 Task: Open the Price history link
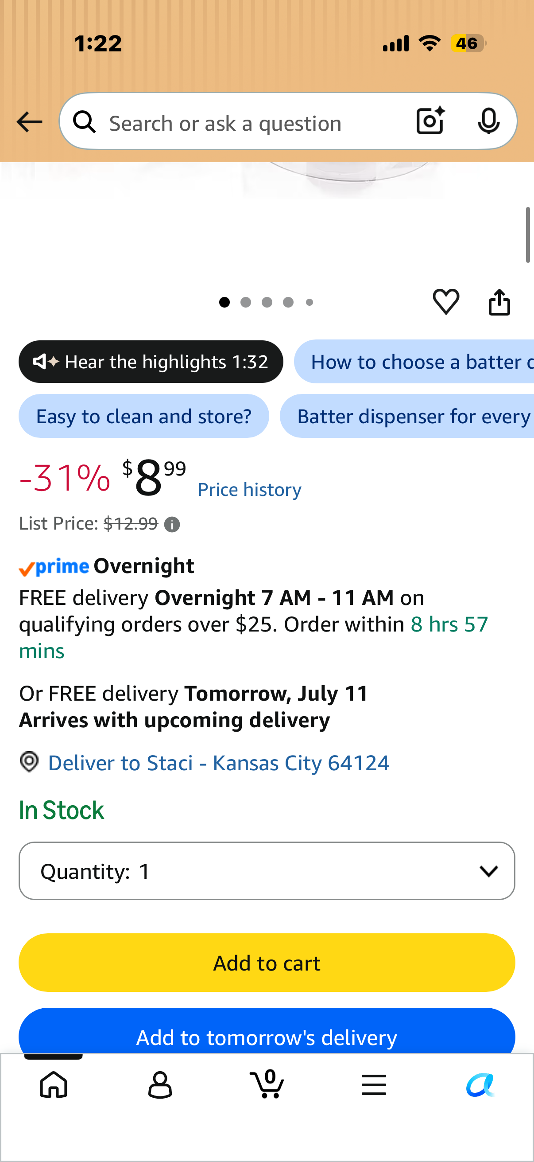click(x=250, y=489)
